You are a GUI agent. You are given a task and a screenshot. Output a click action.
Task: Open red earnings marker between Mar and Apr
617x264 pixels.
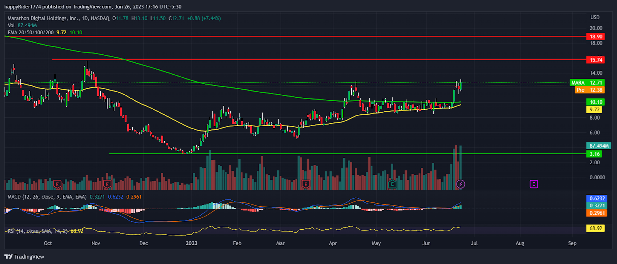click(x=306, y=184)
